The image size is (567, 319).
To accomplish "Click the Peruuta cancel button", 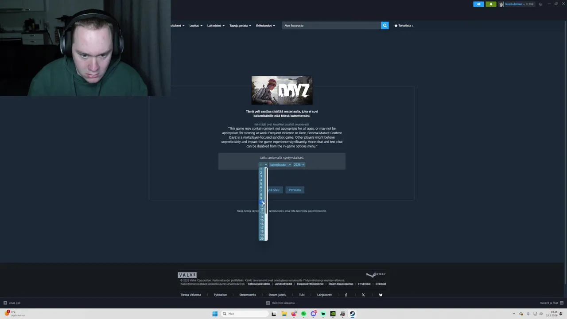I will coord(295,190).
